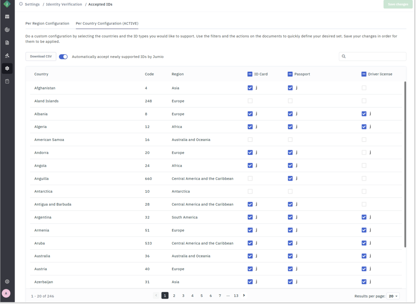Select Per Country Configuration (ACTIVE) tab
Image resolution: width=416 pixels, height=304 pixels.
107,24
